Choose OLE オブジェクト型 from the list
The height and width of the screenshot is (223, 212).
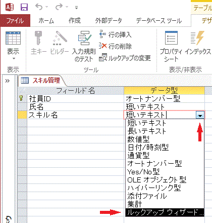click(165, 180)
